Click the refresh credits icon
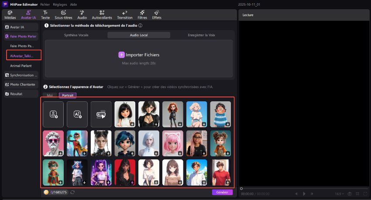371x200 pixels. point(72,192)
